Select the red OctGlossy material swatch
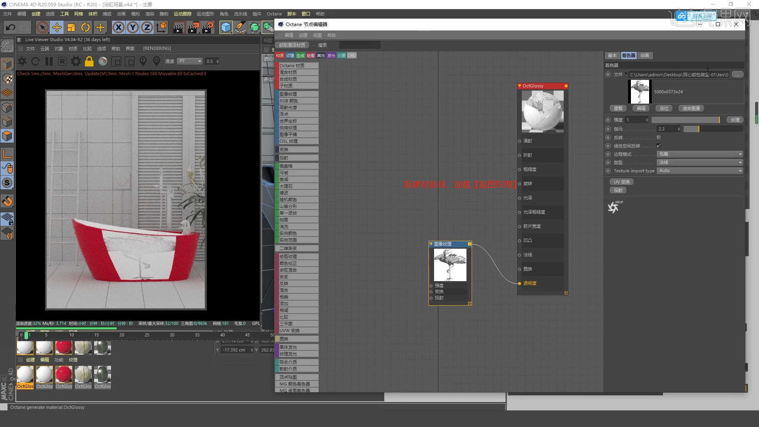Viewport: 759px width, 427px height. tap(64, 374)
